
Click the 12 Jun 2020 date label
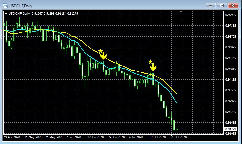click(x=95, y=137)
